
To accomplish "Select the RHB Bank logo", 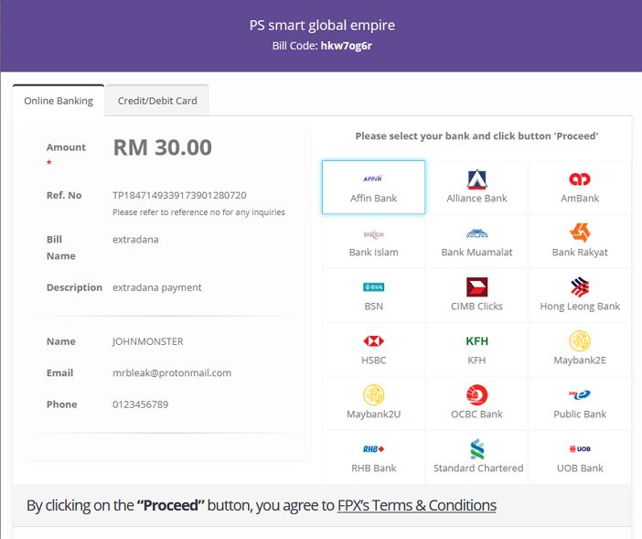I will click(373, 449).
